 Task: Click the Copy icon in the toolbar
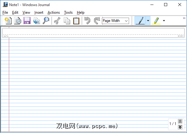click(67, 21)
